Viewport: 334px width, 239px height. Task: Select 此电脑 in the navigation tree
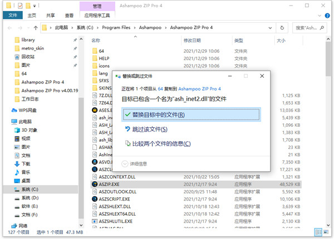tap(25, 122)
